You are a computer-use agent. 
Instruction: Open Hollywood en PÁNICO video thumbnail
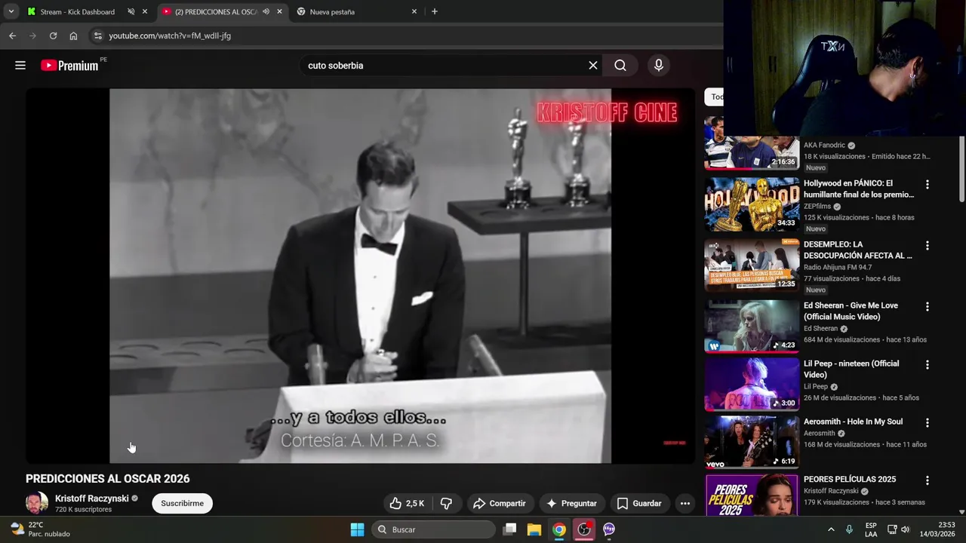coord(752,204)
